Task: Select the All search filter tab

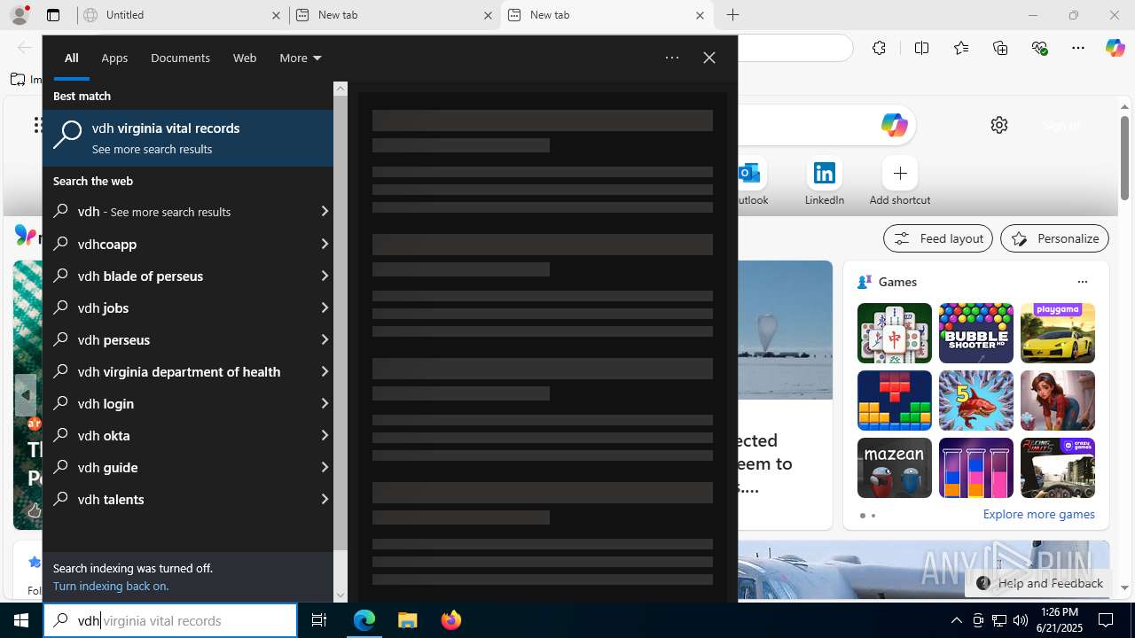Action: [x=72, y=58]
